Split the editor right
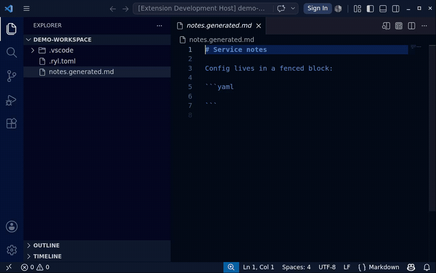 411,26
